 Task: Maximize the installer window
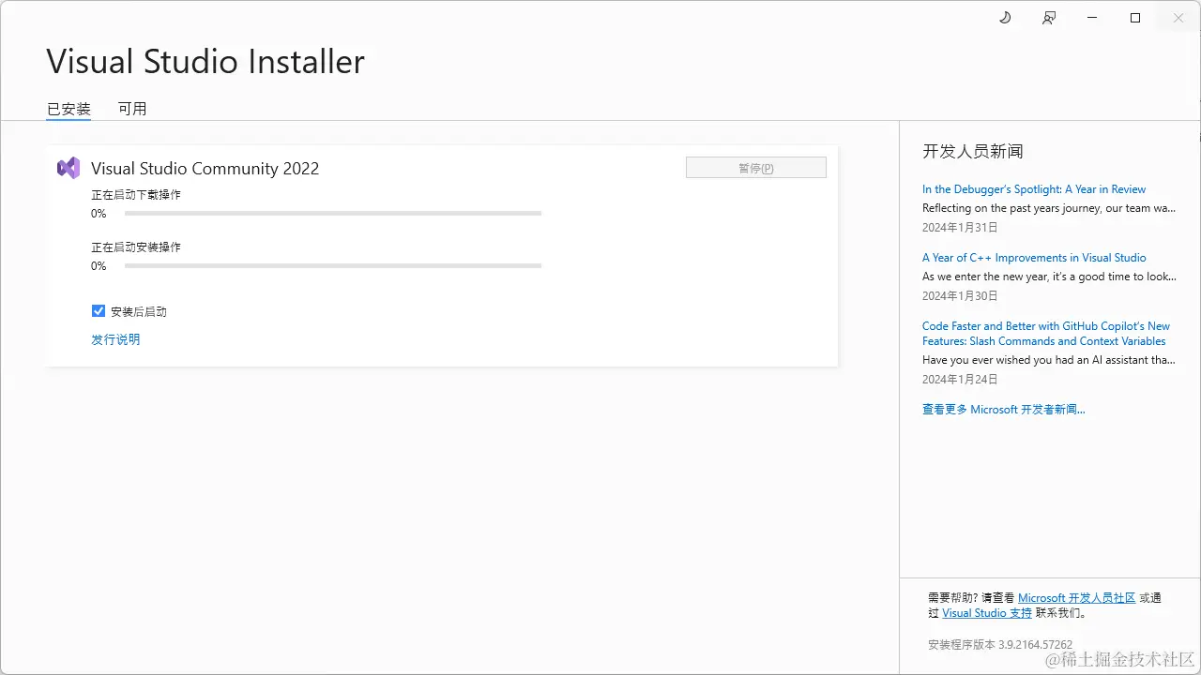pos(1135,18)
